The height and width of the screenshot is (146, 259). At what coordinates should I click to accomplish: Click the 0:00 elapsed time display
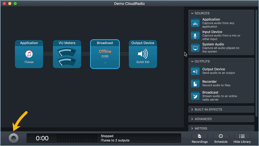(x=42, y=138)
